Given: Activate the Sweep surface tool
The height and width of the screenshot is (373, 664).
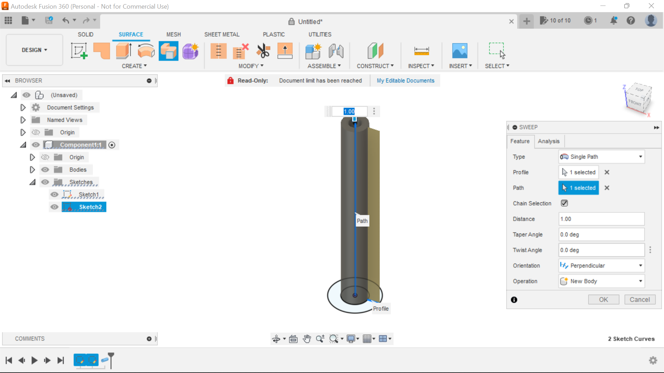Looking at the screenshot, I should tap(168, 51).
